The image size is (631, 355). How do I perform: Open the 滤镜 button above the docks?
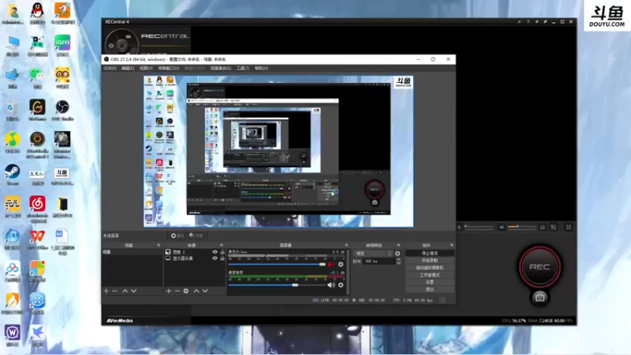196,236
